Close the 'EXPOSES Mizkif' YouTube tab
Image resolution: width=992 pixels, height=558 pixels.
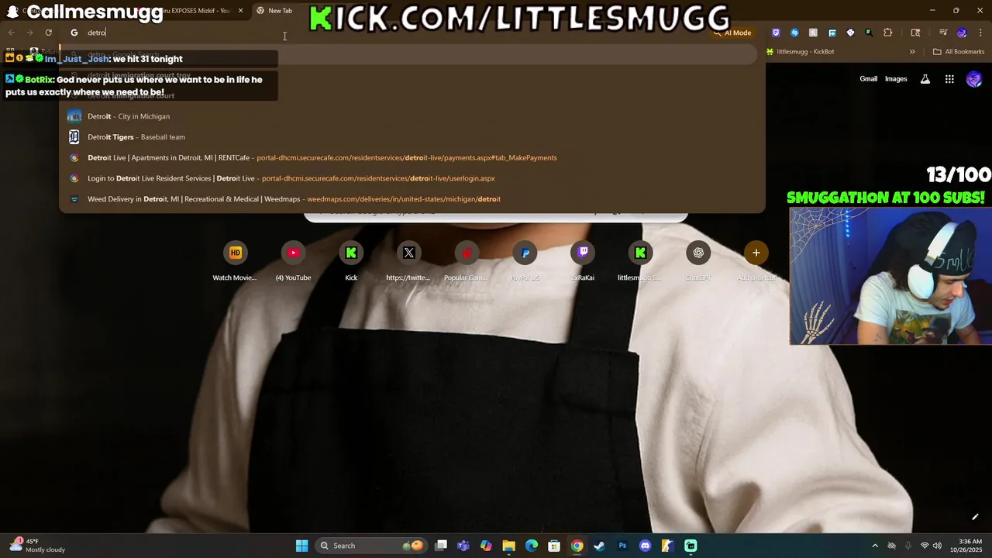[240, 11]
